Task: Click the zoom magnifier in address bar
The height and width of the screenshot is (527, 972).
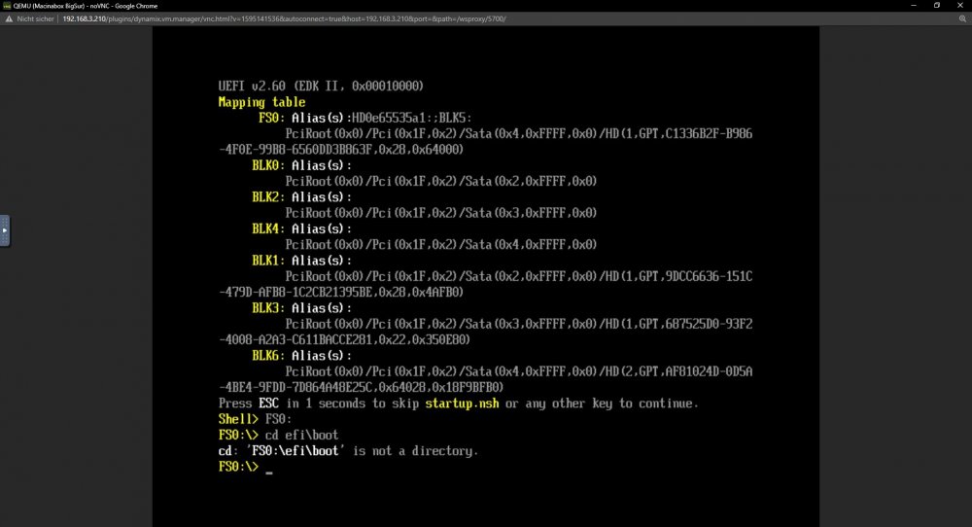Action: coord(962,18)
